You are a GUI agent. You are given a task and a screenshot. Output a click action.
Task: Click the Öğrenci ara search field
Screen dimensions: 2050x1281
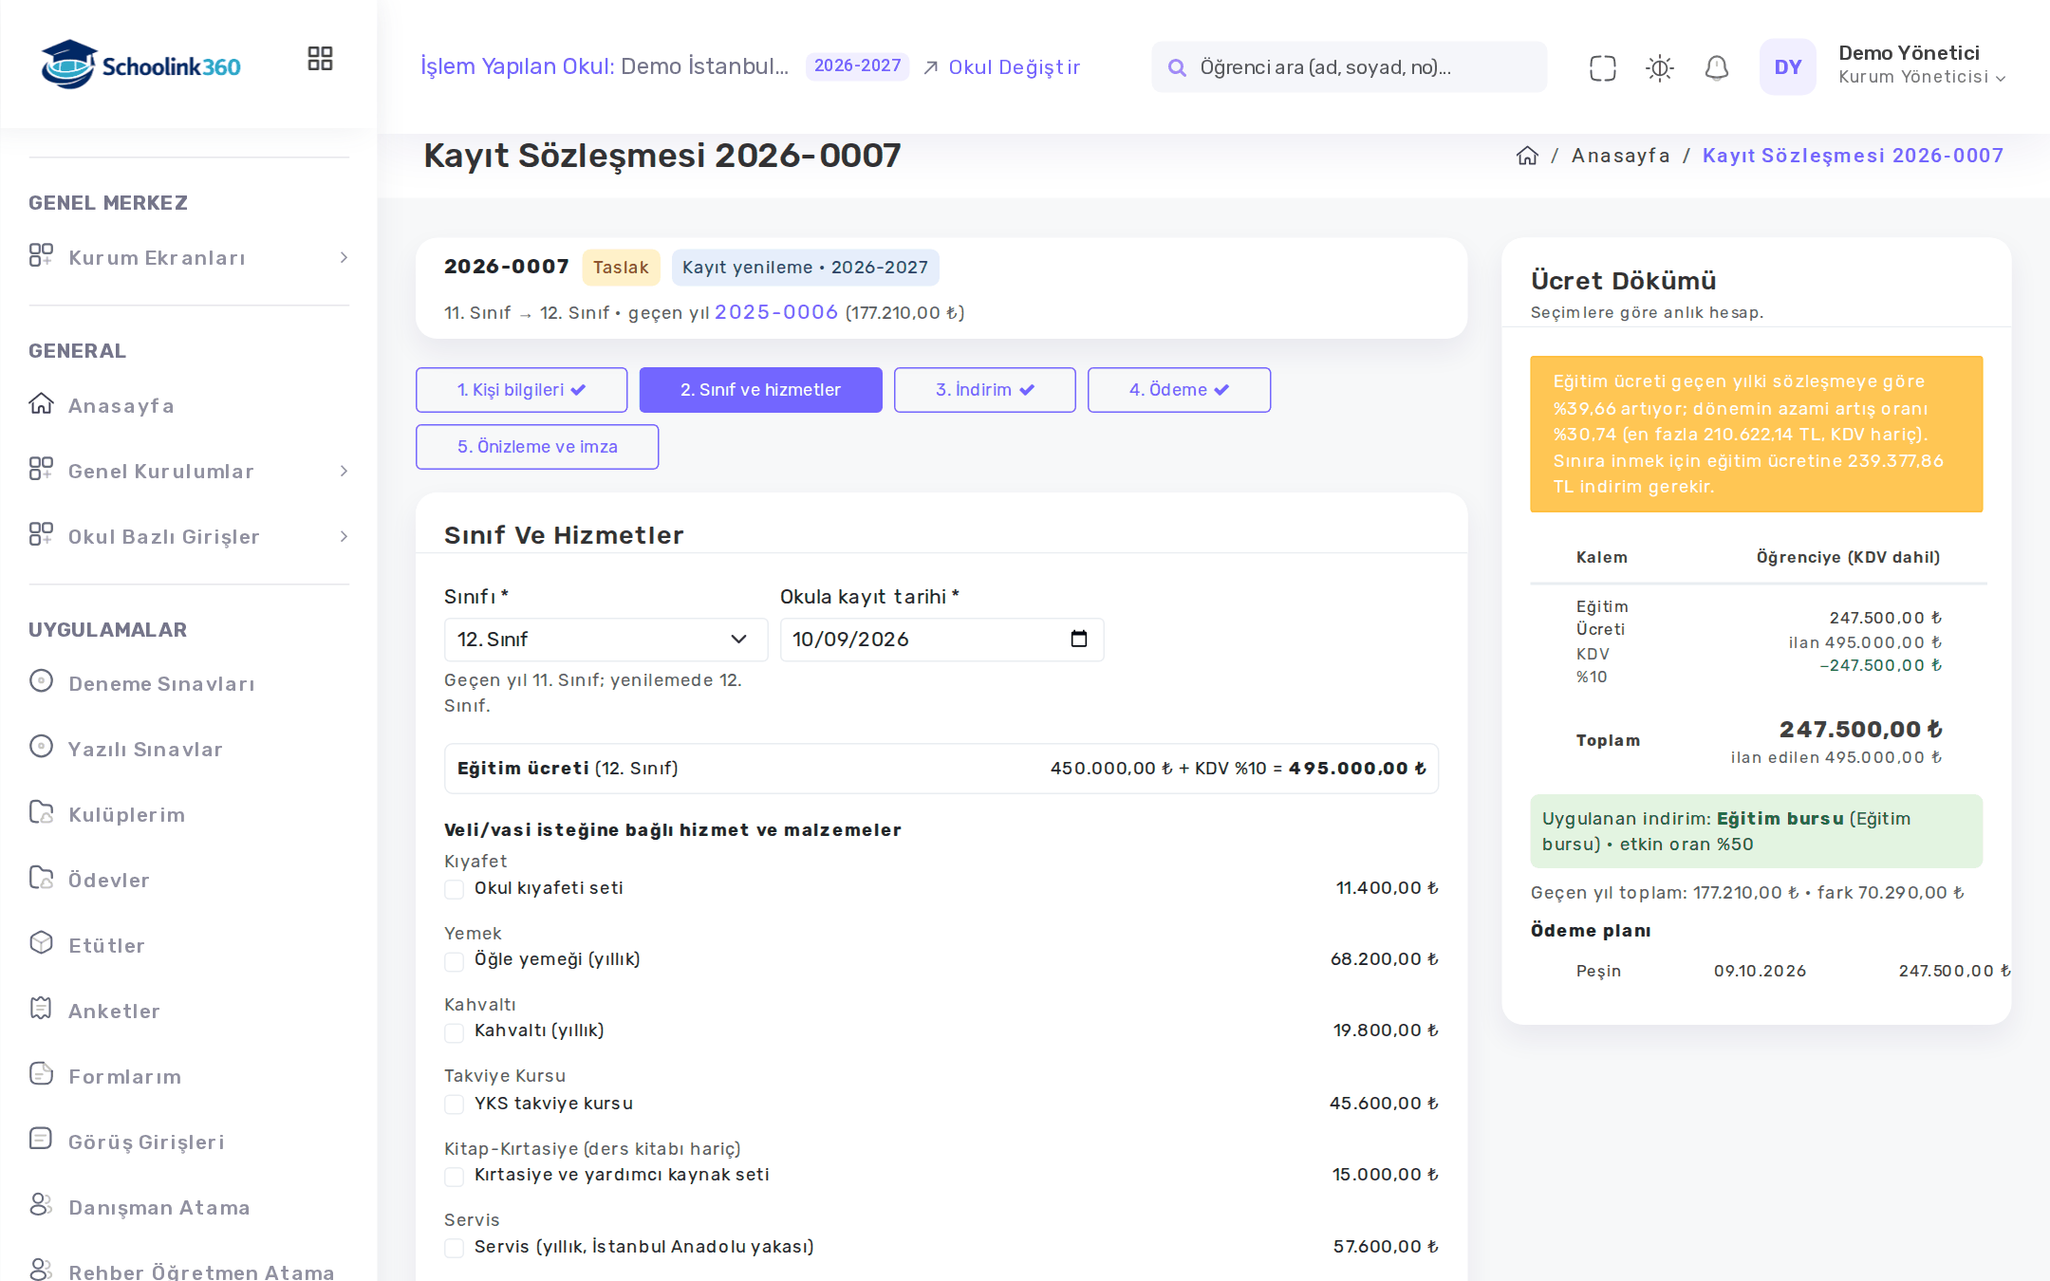[x=1349, y=67]
